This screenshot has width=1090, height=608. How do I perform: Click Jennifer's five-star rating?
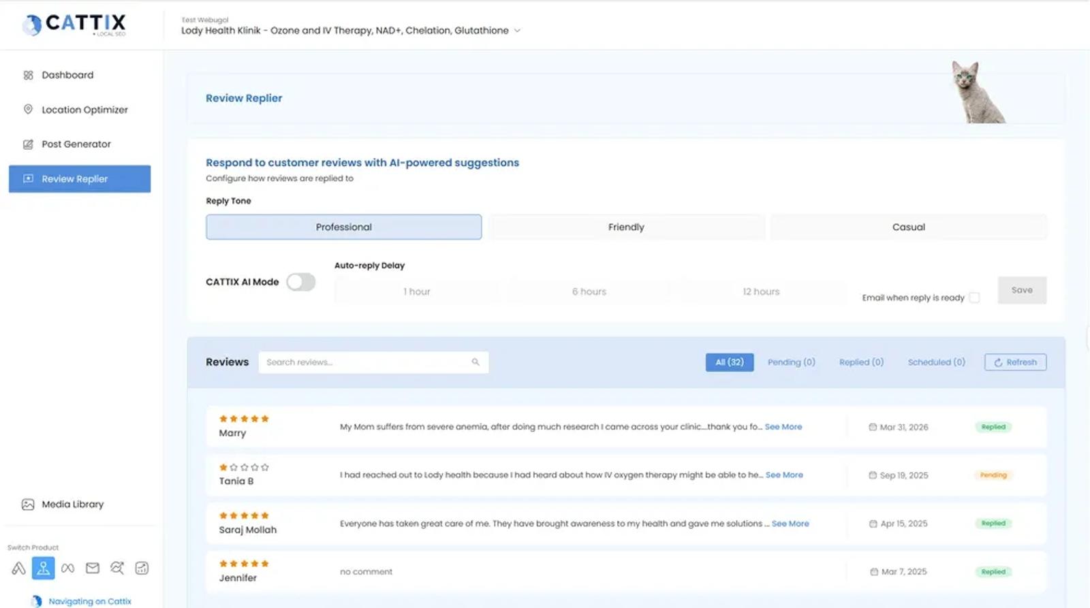coord(244,564)
